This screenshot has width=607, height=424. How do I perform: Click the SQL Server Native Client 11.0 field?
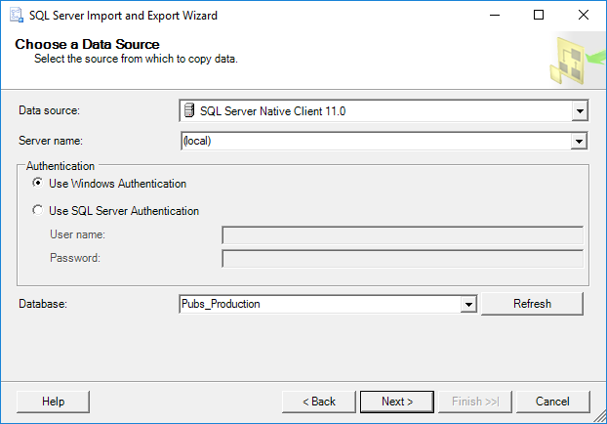(x=381, y=111)
